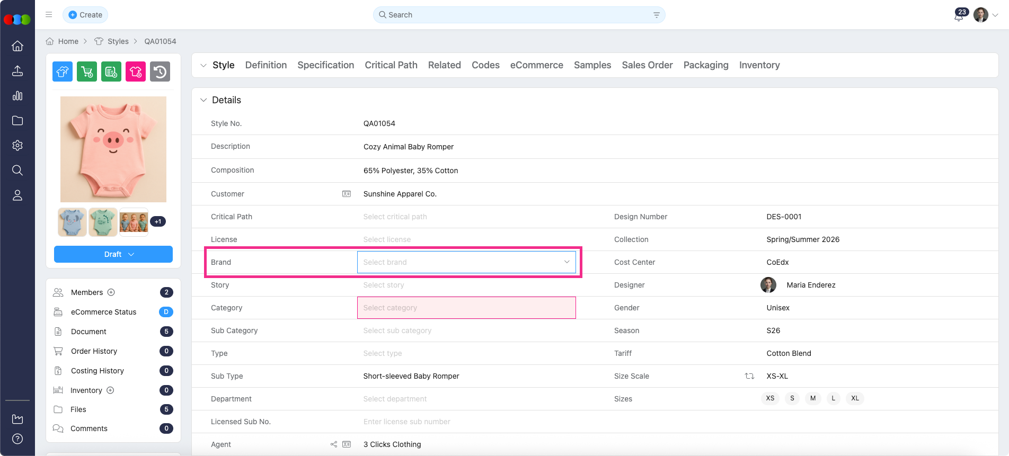Go to Styles breadcrumb link

pyautogui.click(x=118, y=41)
